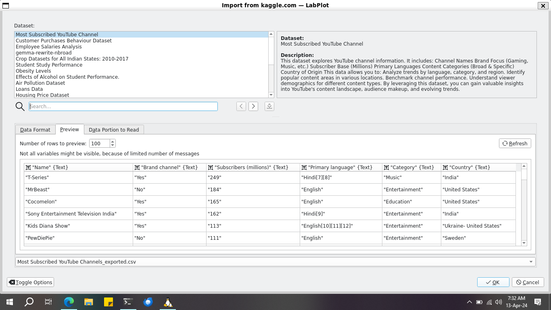
Task: Click the "Ukraine- United States" cell
Action: (x=478, y=226)
